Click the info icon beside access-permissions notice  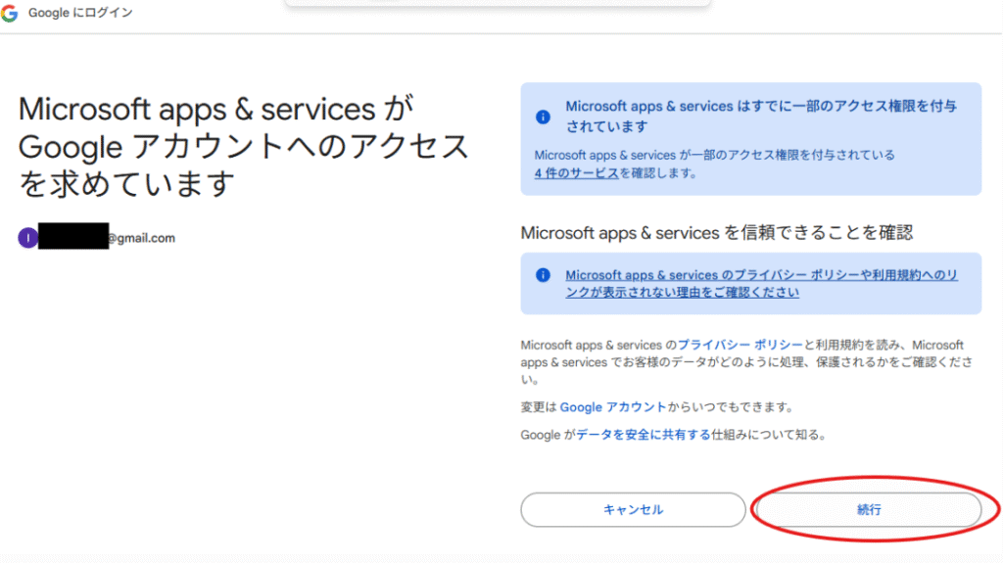543,117
